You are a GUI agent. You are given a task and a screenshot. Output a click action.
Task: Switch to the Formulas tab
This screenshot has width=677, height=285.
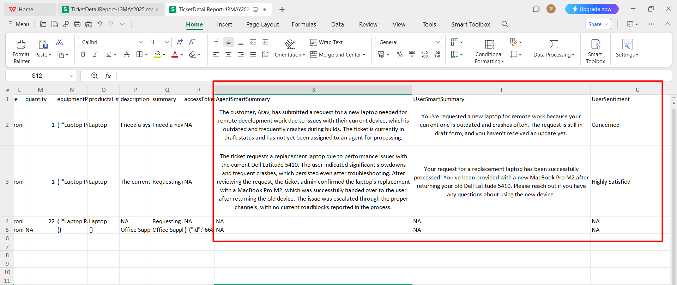tap(304, 24)
